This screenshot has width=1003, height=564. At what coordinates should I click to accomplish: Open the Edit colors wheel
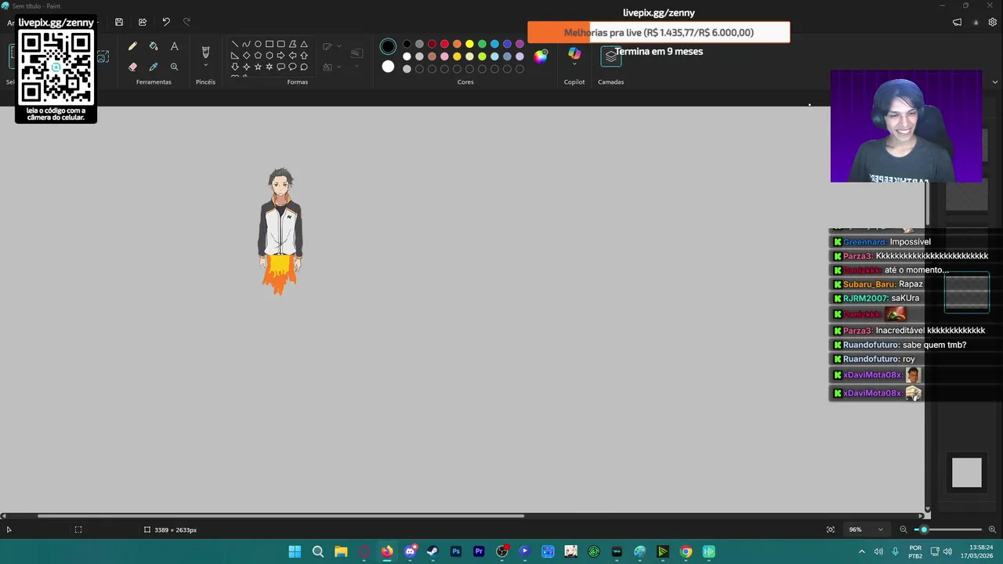click(541, 56)
